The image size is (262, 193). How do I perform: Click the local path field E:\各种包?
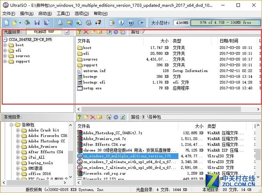(x=201, y=117)
